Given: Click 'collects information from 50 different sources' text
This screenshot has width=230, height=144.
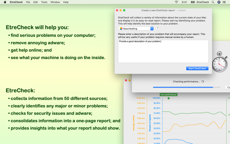Looking at the screenshot, I should click(x=59, y=99).
